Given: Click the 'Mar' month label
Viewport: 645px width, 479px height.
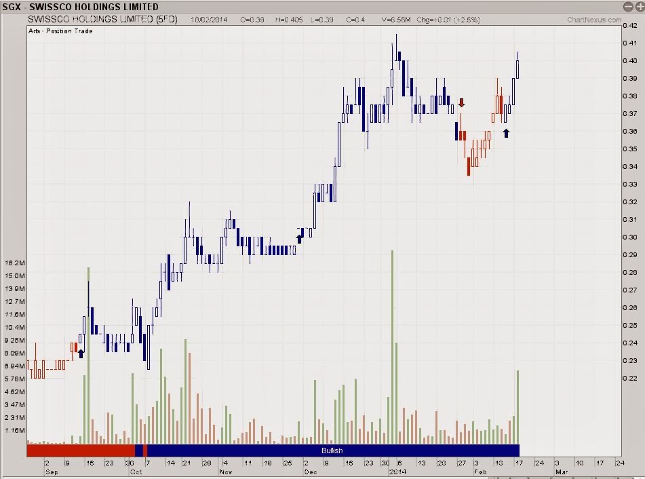Looking at the screenshot, I should [x=562, y=472].
